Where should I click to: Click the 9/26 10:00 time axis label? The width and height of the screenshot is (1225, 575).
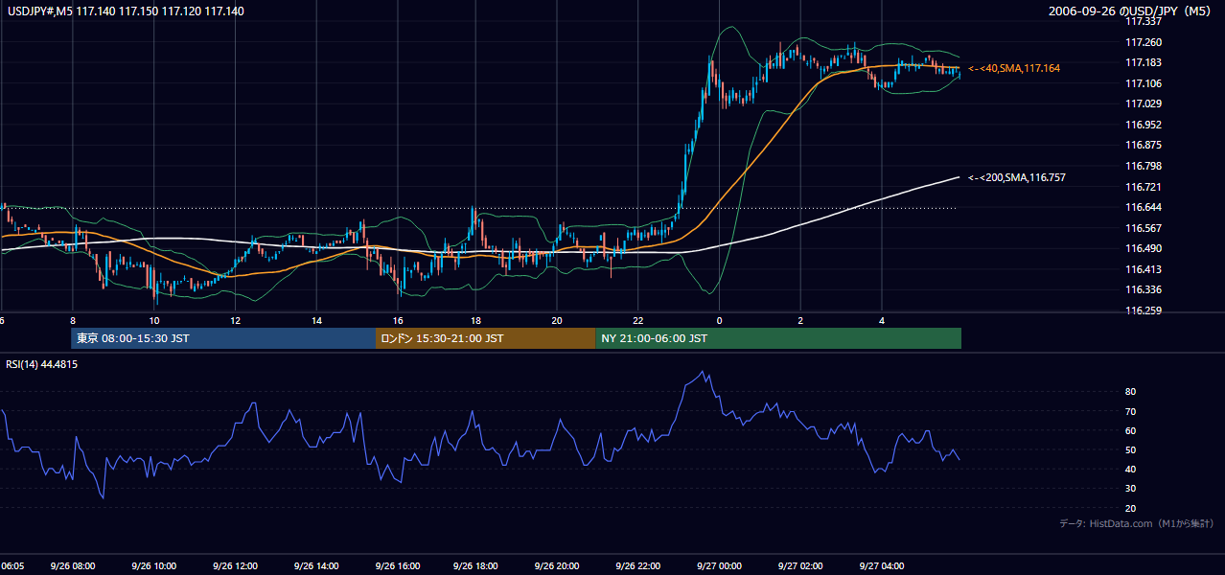153,566
